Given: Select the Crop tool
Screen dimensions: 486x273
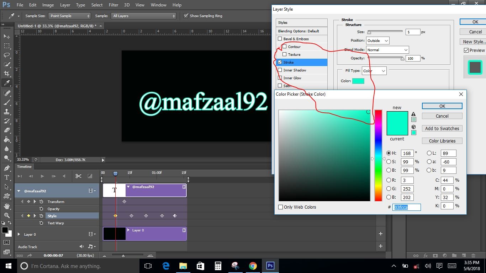Looking at the screenshot, I should 7,74.
